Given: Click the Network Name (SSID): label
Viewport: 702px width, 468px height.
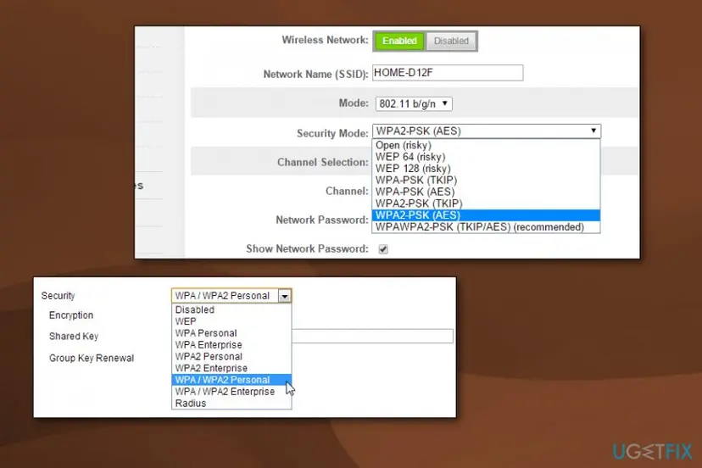Looking at the screenshot, I should (x=315, y=75).
